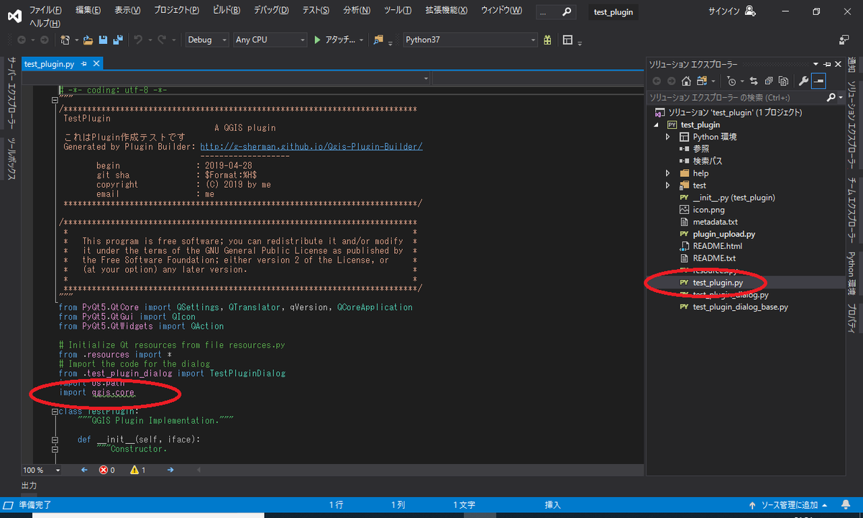The width and height of the screenshot is (863, 518).
Task: Open the デバッグ(D) menu
Action: click(271, 10)
